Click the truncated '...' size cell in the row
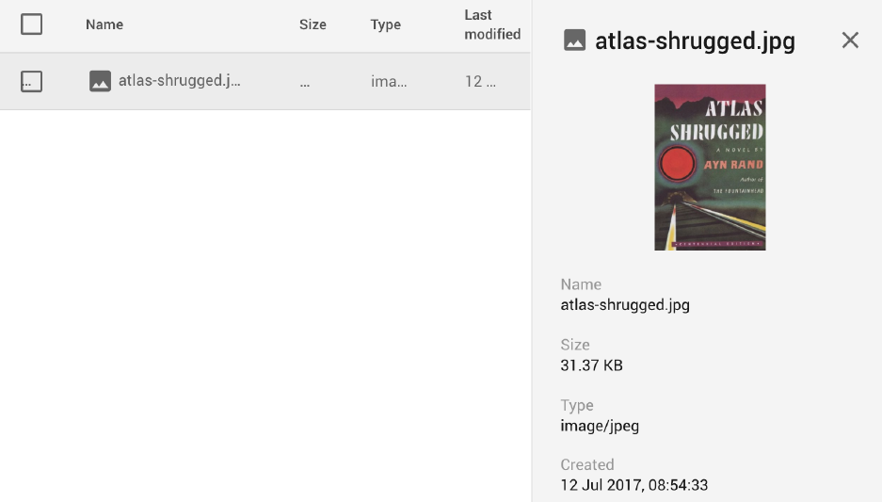Viewport: 882px width, 502px height. pos(304,85)
